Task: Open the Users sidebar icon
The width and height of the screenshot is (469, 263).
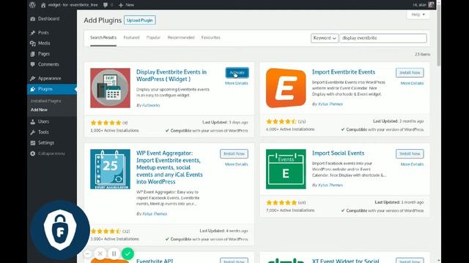Action: coord(32,122)
